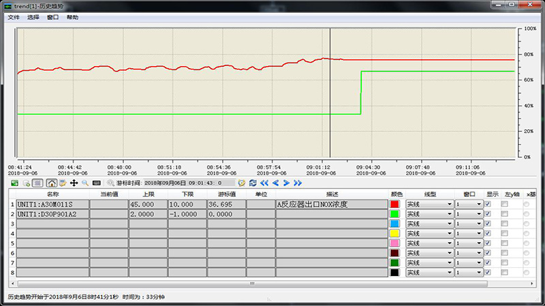Viewport: 545px width, 306px height.
Task: Click the black keyboard icon in toolbar
Action: coord(97,183)
